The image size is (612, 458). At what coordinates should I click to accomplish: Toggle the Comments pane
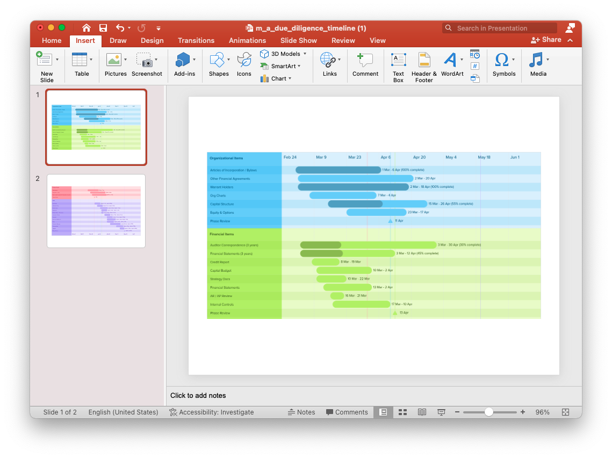(347, 412)
